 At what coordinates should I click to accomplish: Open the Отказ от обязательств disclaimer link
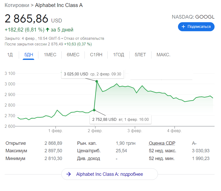[84, 38]
